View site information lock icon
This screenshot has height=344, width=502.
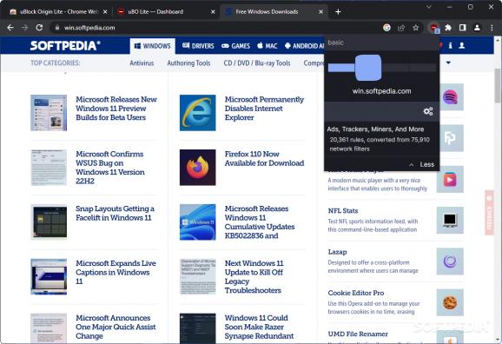click(57, 28)
